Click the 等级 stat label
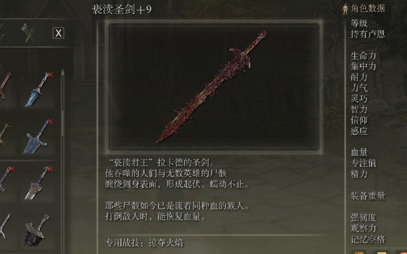The width and height of the screenshot is (407, 254). 359,23
